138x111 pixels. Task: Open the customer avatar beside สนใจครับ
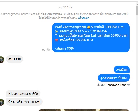click(x=2, y=60)
